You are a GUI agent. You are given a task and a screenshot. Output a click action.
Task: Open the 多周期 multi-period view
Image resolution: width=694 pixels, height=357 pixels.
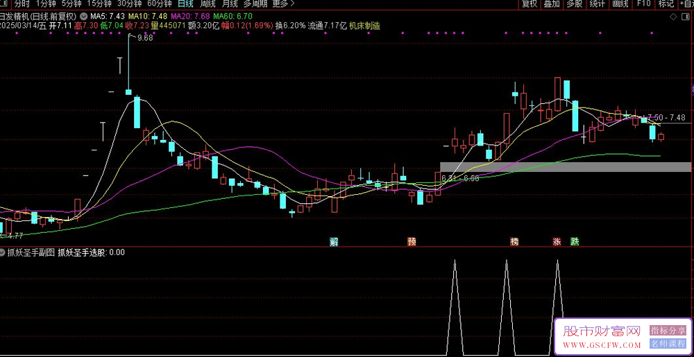pos(254,4)
